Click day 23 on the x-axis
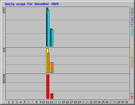Viewport: 135px width, 105px height. point(95,102)
